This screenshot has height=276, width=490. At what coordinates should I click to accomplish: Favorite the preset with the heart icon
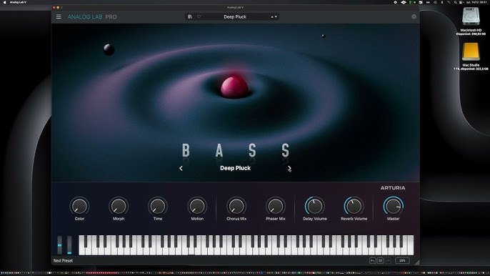(199, 16)
